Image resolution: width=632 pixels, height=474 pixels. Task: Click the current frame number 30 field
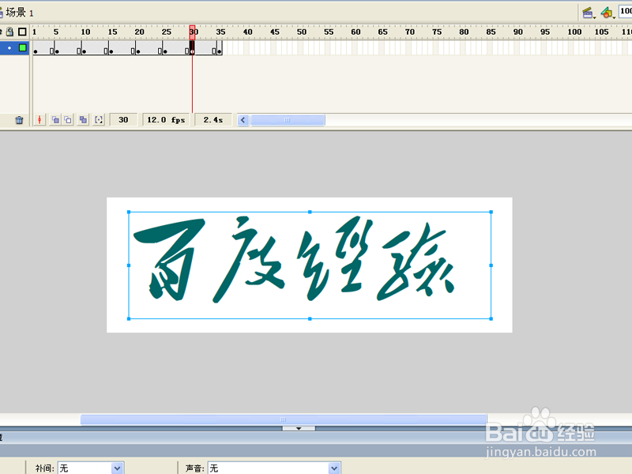[x=123, y=120]
